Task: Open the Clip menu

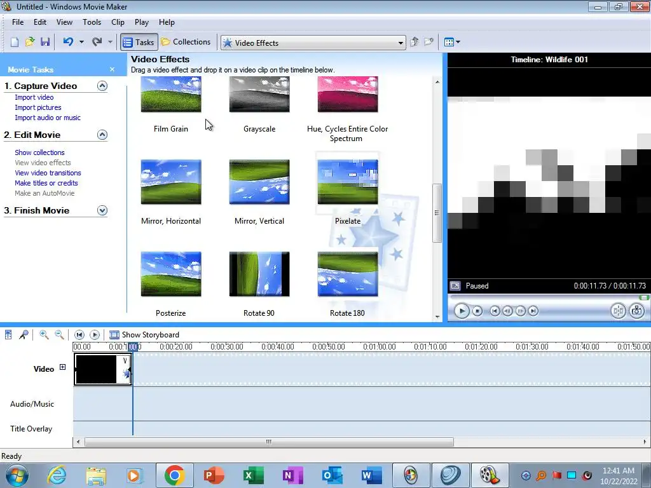Action: tap(118, 22)
